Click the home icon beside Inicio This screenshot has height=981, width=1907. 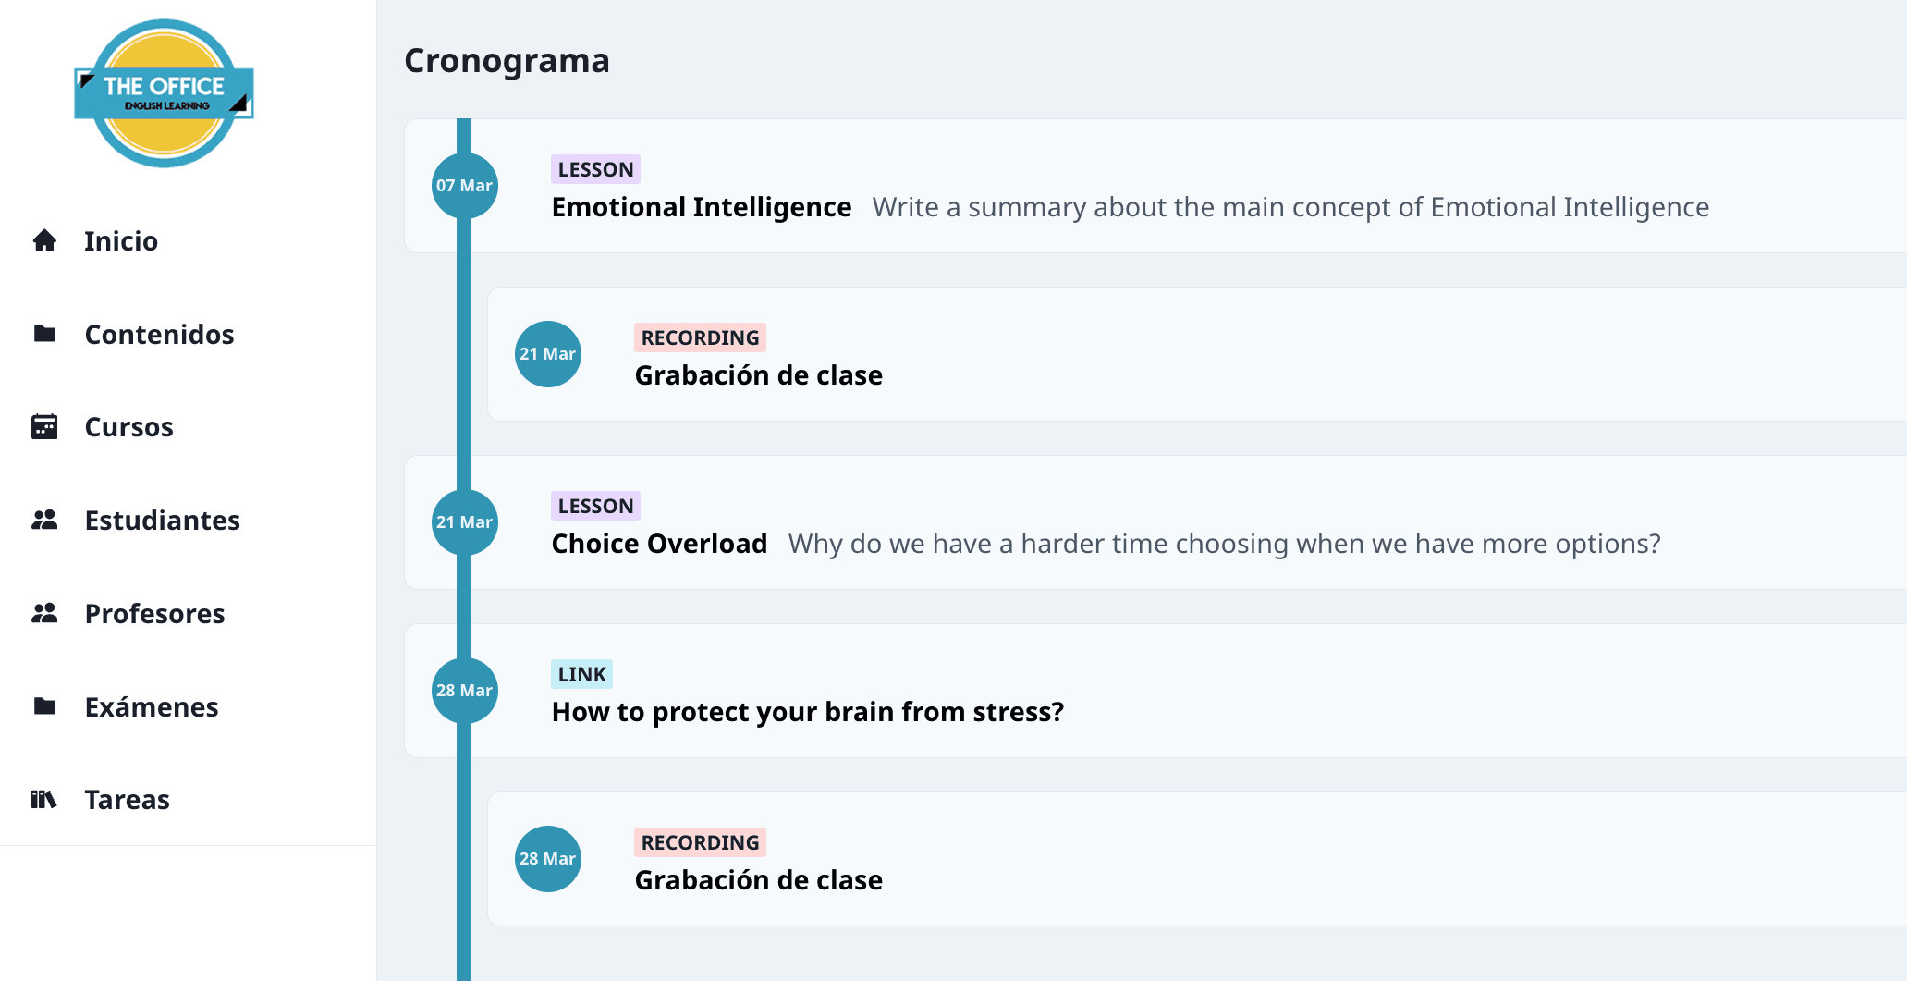click(44, 240)
